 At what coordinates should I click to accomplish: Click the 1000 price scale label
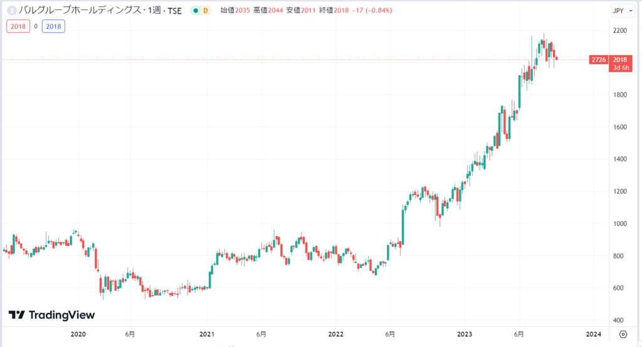[x=620, y=224]
